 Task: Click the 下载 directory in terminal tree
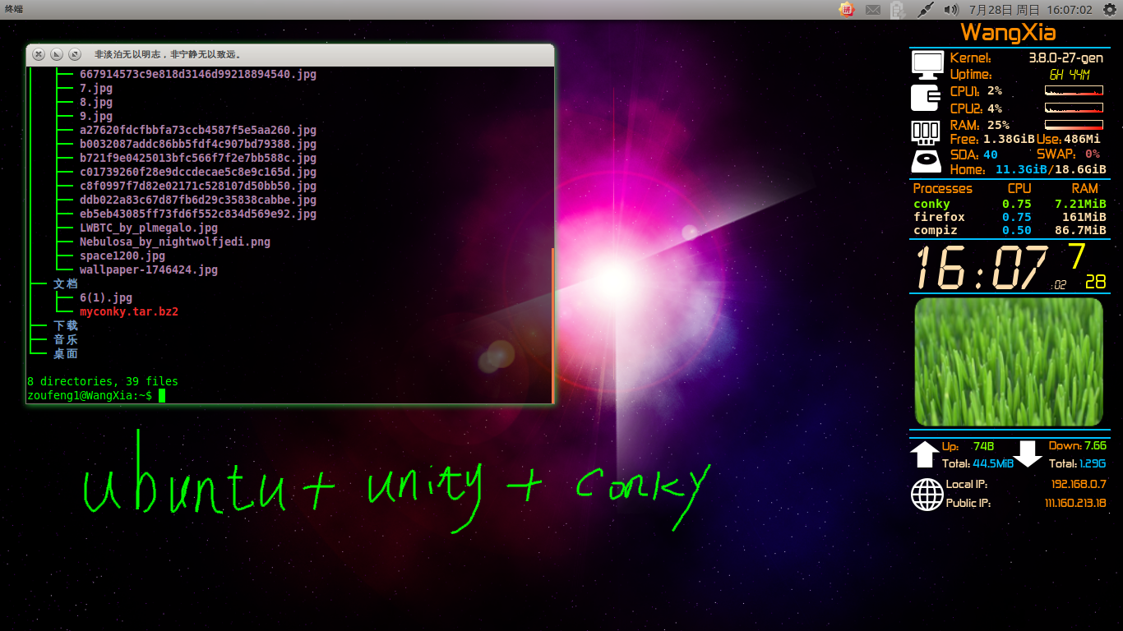(66, 325)
